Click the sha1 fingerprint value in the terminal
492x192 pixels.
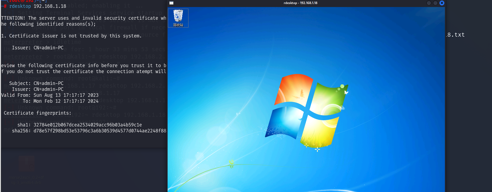tap(88, 125)
